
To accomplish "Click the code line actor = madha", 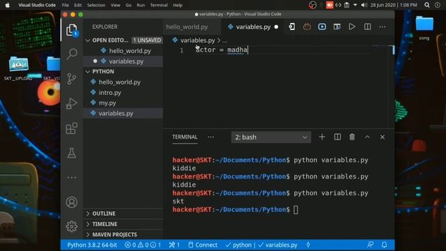I will [x=222, y=50].
